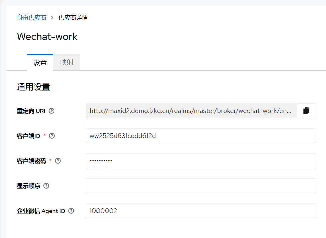This screenshot has height=238, width=326.
Task: Focus the 客户端ID input field
Action: click(x=201, y=136)
